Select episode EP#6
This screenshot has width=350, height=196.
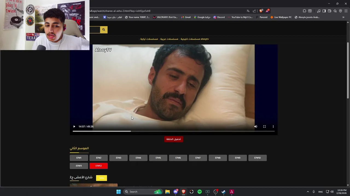[178, 158]
